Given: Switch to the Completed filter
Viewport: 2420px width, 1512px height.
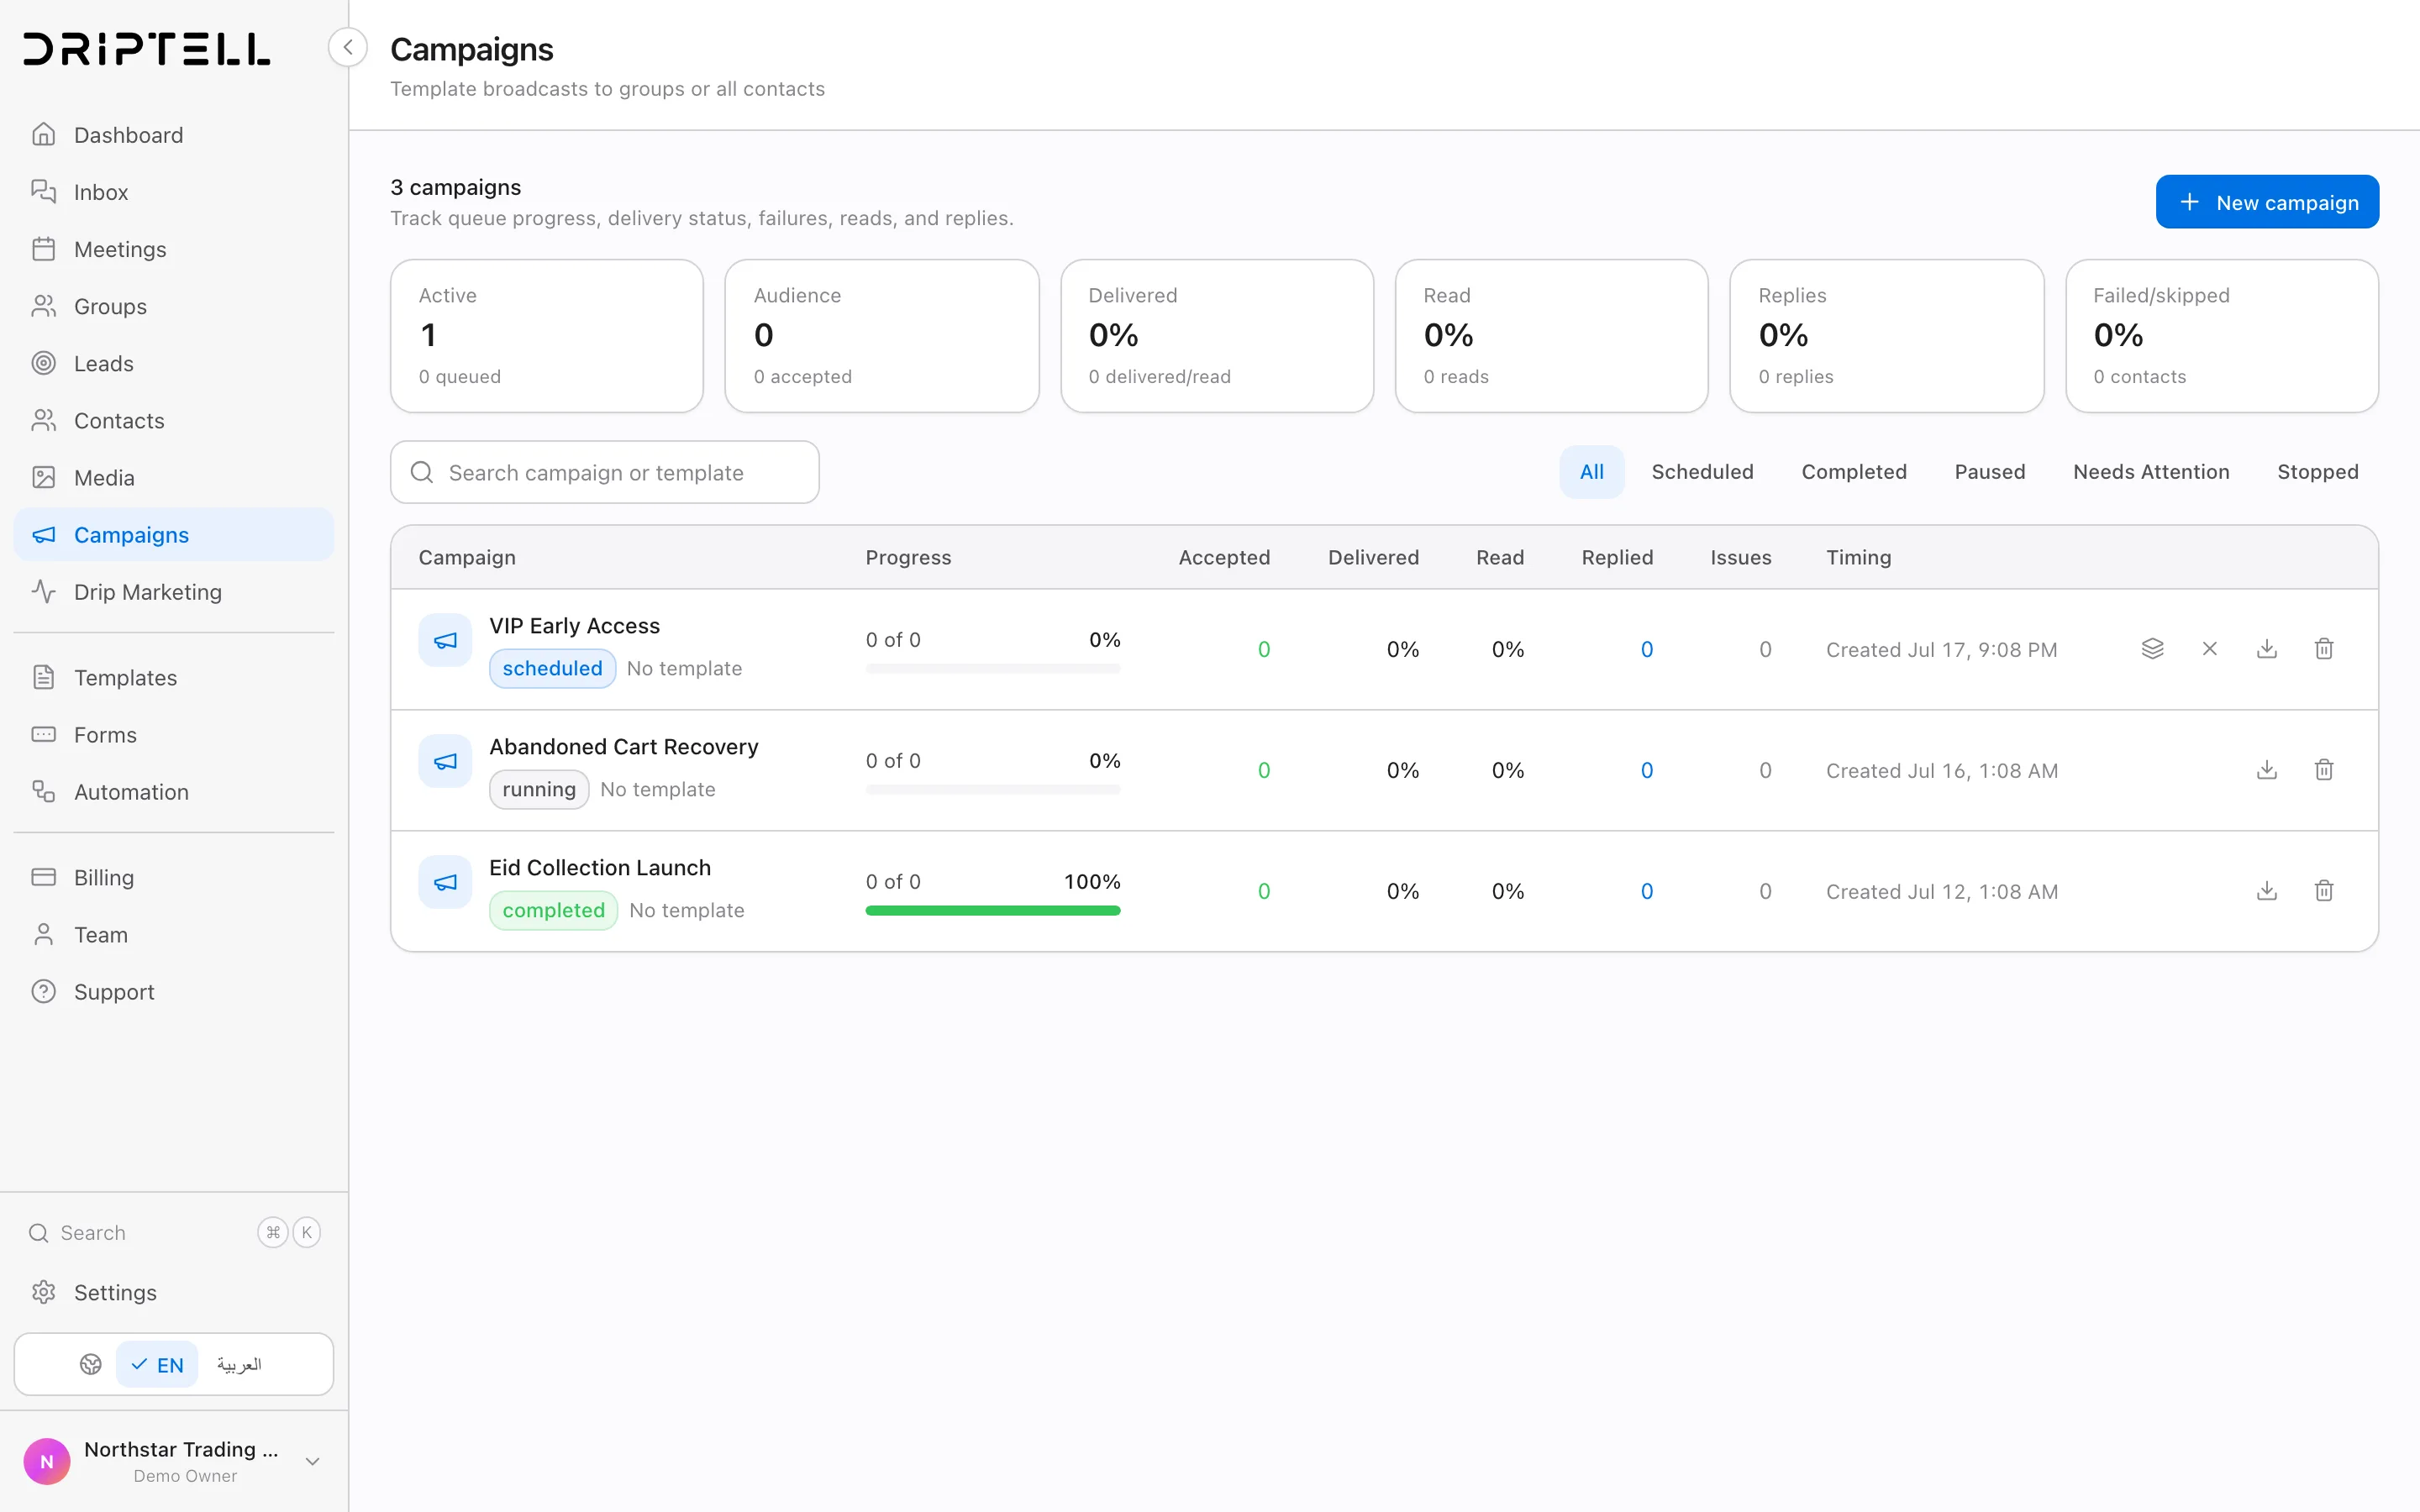Looking at the screenshot, I should (1854, 472).
